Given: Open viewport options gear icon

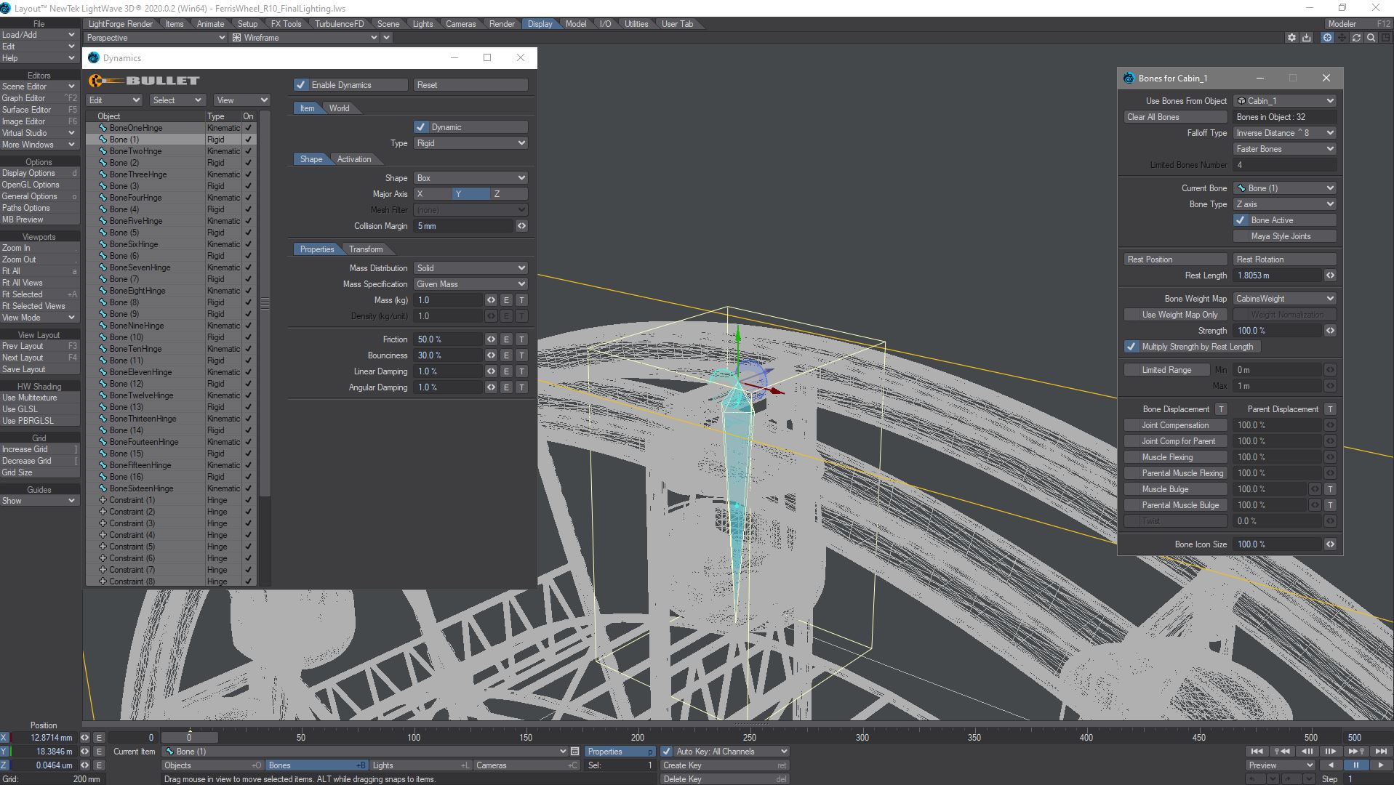Looking at the screenshot, I should click(x=1291, y=38).
